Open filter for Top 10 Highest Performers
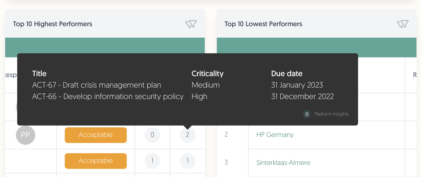 click(191, 24)
